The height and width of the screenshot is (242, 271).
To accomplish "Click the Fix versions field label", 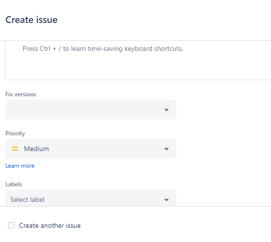I will pyautogui.click(x=21, y=94).
